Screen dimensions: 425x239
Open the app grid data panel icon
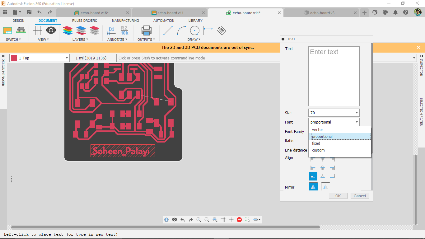click(x=5, y=12)
